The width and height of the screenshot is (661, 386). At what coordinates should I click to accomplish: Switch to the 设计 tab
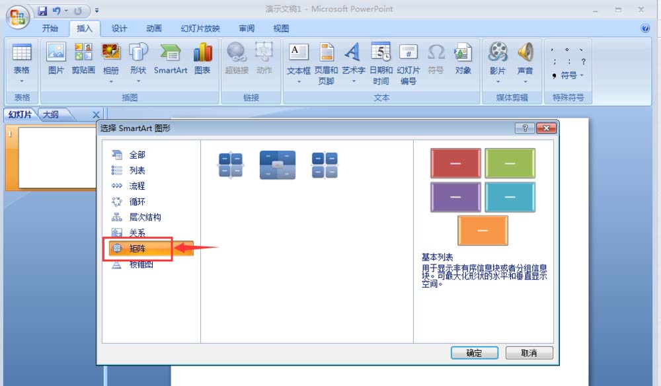pos(119,28)
